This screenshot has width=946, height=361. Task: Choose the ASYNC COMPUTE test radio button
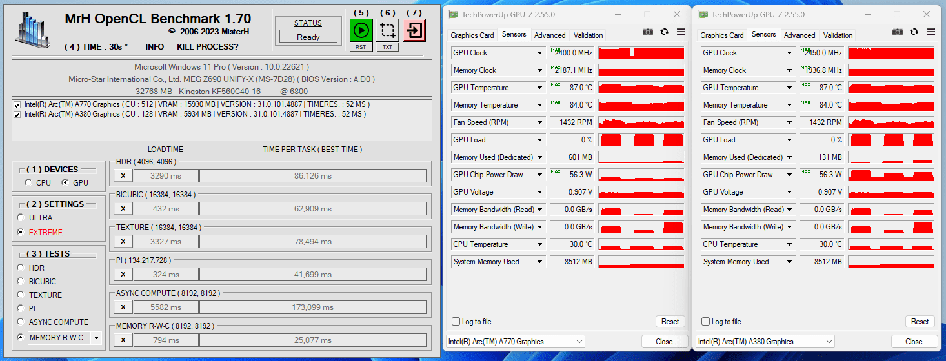pos(21,322)
